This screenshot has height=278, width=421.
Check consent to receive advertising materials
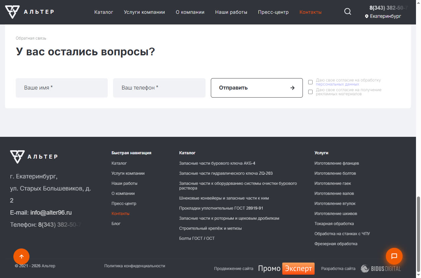click(x=310, y=92)
